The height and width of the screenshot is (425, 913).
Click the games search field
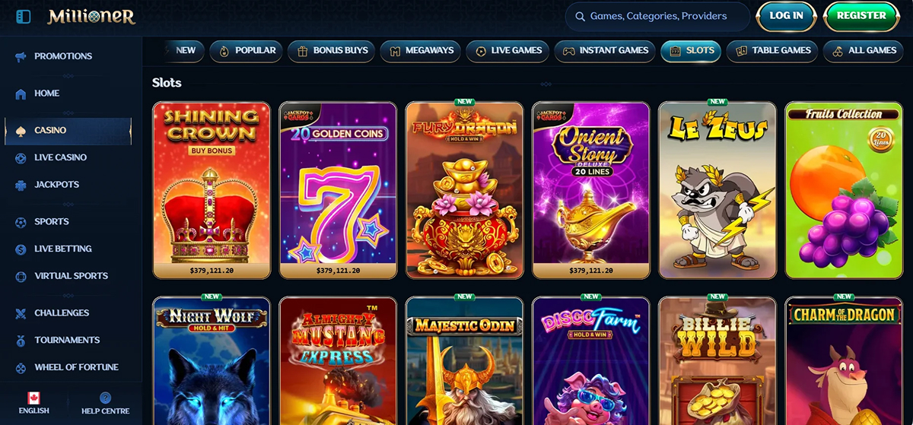pos(657,16)
